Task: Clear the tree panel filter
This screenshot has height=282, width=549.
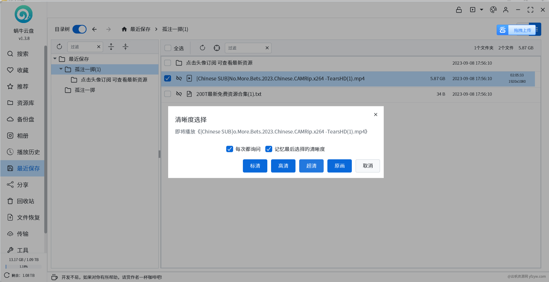Action: point(99,47)
